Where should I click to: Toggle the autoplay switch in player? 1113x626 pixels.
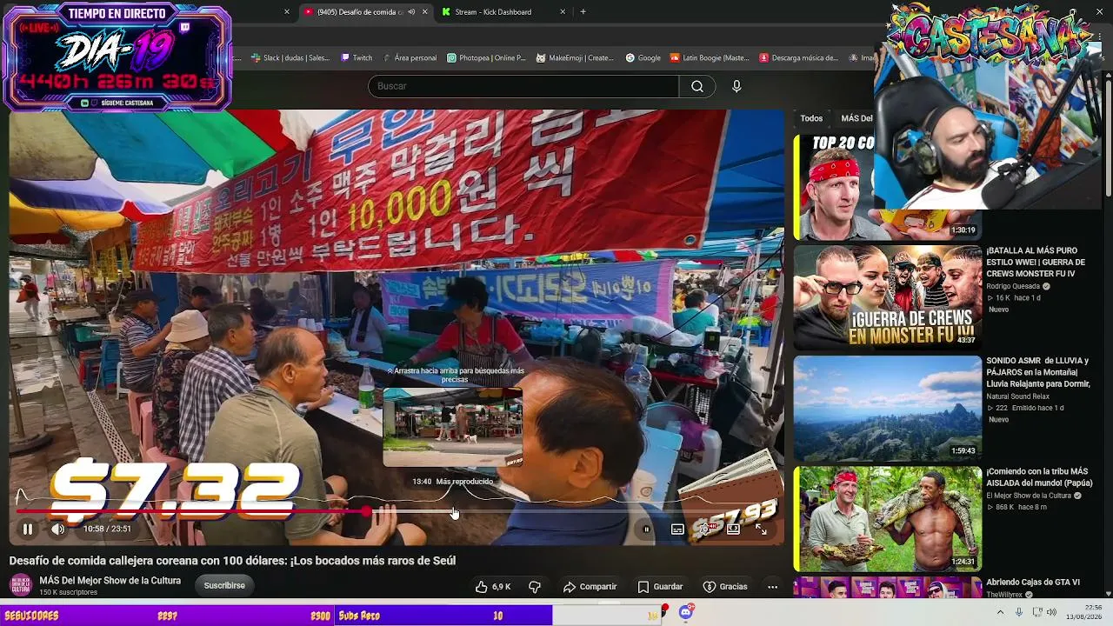[x=646, y=529]
